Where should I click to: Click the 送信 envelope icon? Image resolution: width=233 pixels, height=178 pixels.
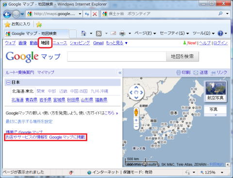click(x=196, y=73)
